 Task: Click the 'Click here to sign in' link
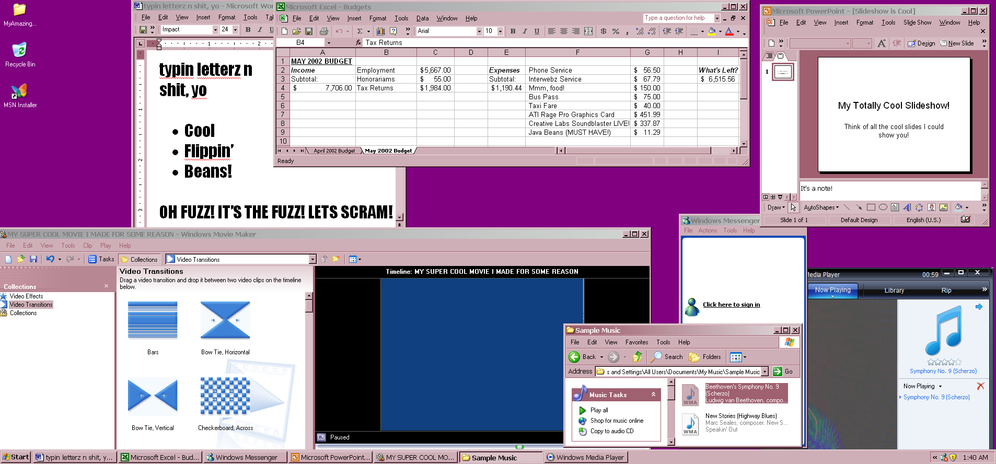731,305
